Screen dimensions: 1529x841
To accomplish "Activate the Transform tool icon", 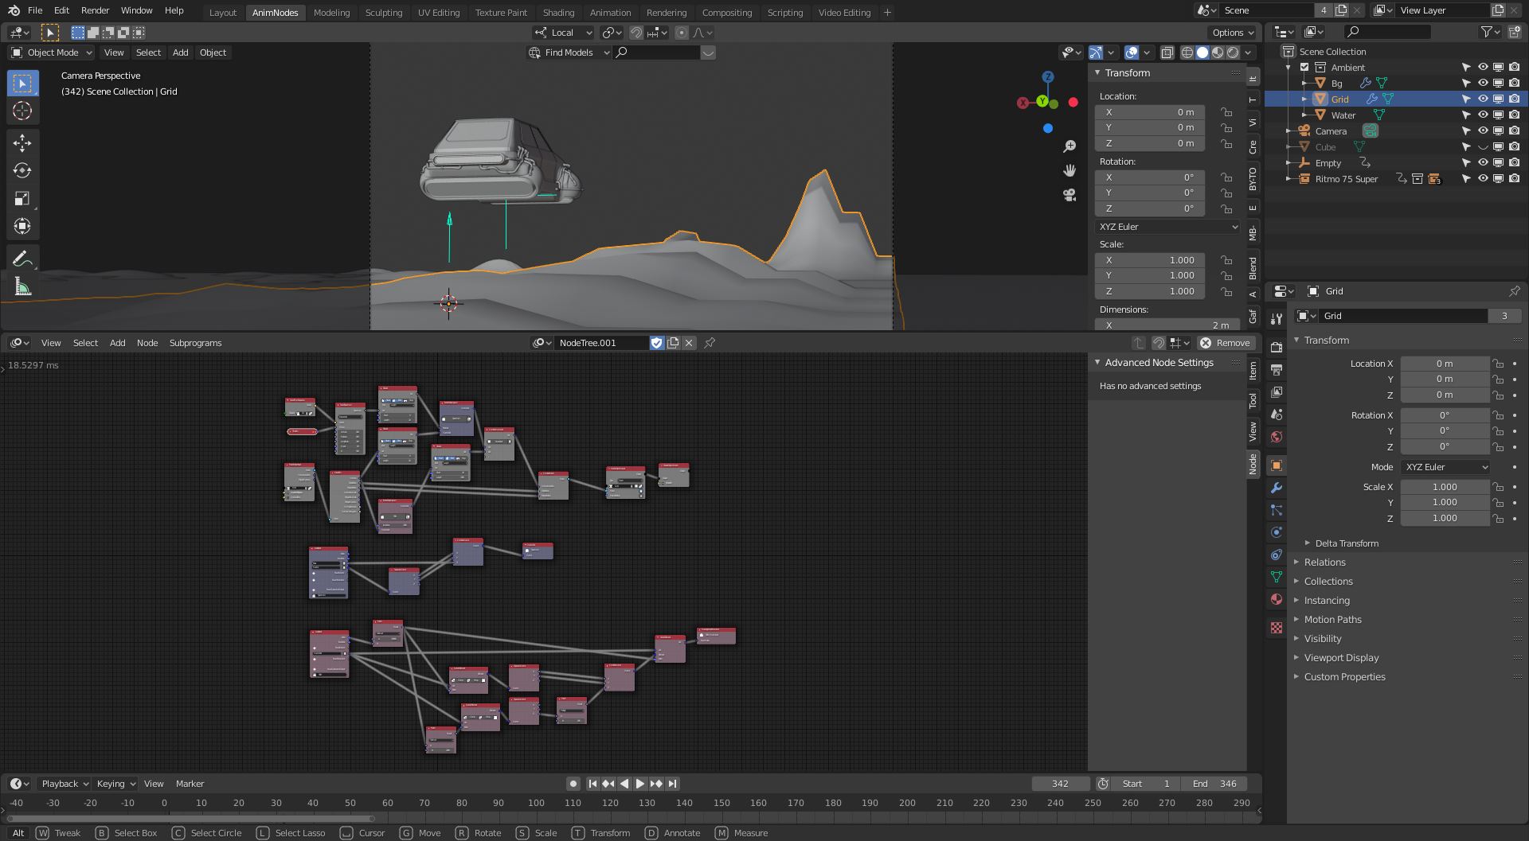I will [22, 226].
